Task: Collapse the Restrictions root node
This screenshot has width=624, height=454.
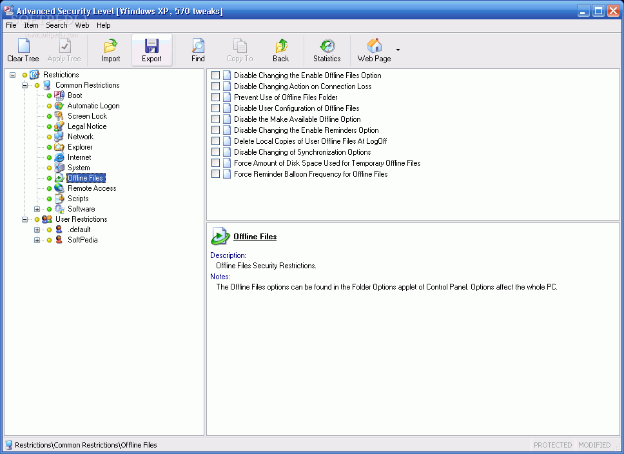Action: pos(13,75)
